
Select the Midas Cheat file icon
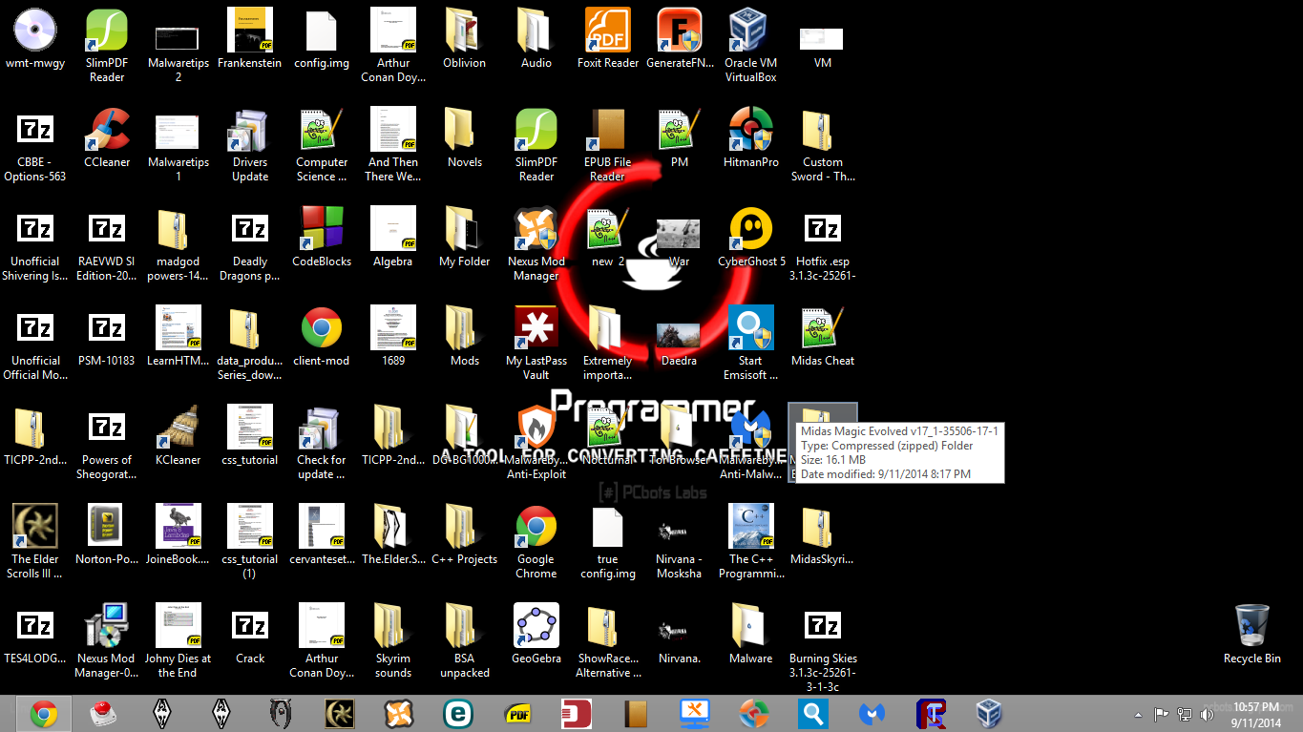point(823,335)
